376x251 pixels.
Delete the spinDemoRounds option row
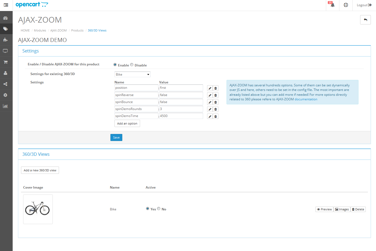(x=215, y=109)
